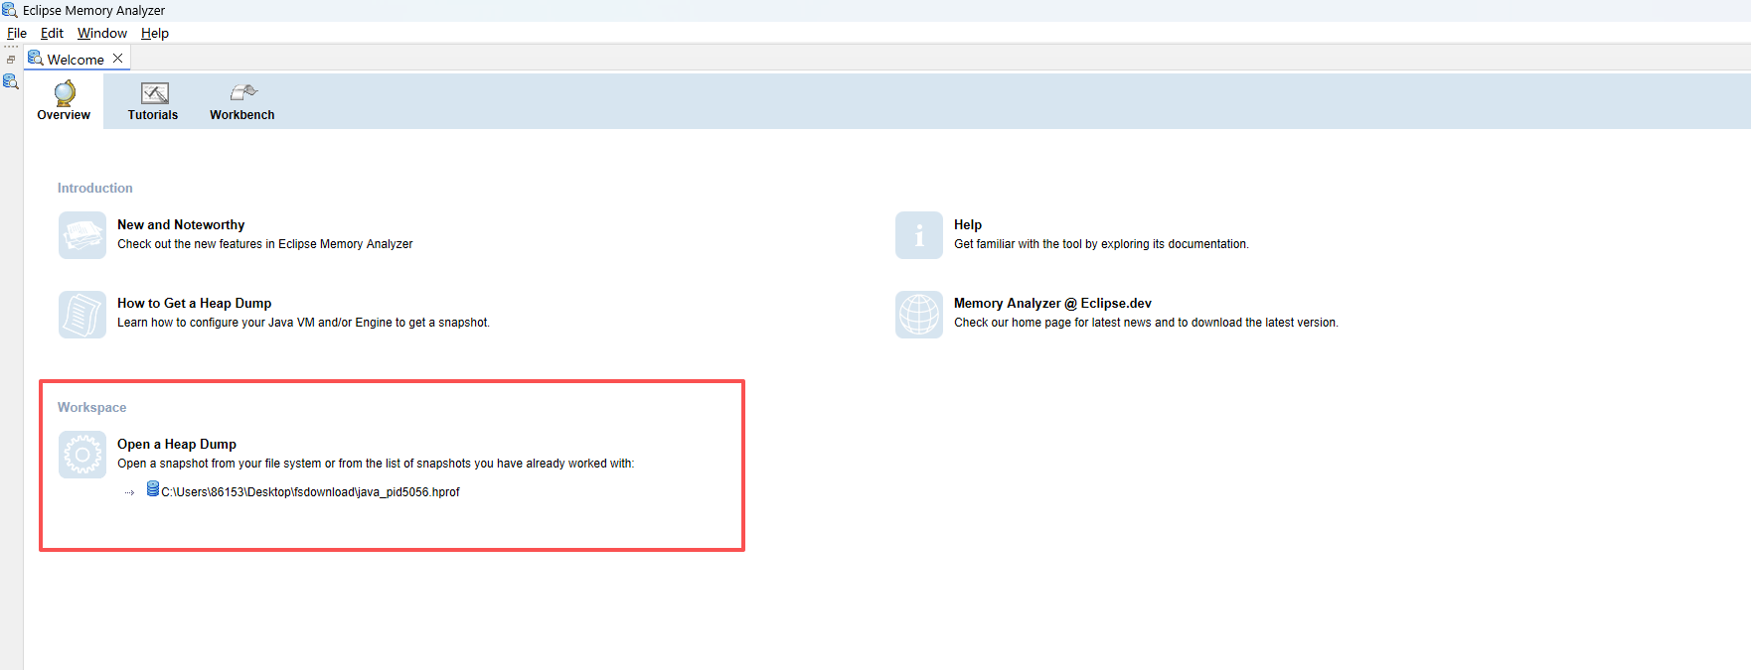Click the Open a Heap Dump gear icon
The height and width of the screenshot is (670, 1751).
[82, 455]
